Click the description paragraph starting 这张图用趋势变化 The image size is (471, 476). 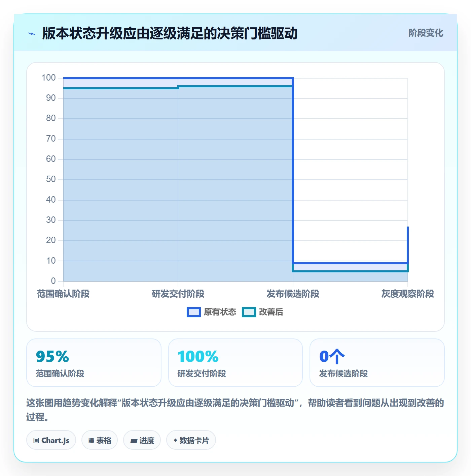(235, 410)
